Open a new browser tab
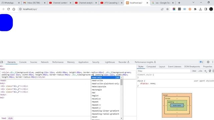214x120 pixels. (x=179, y=3)
